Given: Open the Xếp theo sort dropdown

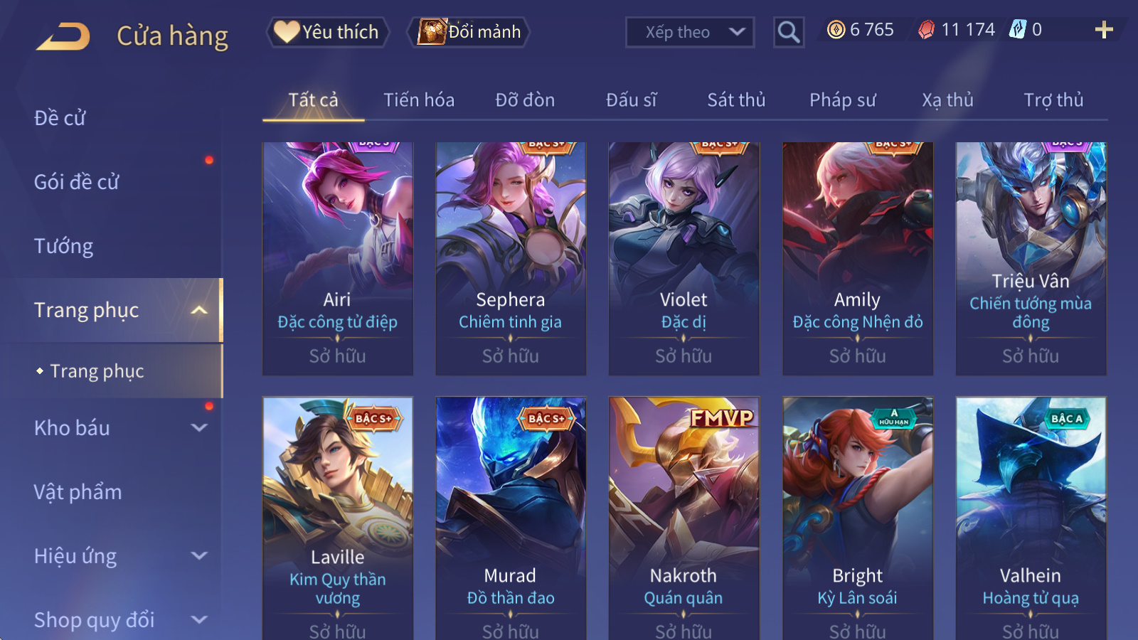Looking at the screenshot, I should point(689,32).
